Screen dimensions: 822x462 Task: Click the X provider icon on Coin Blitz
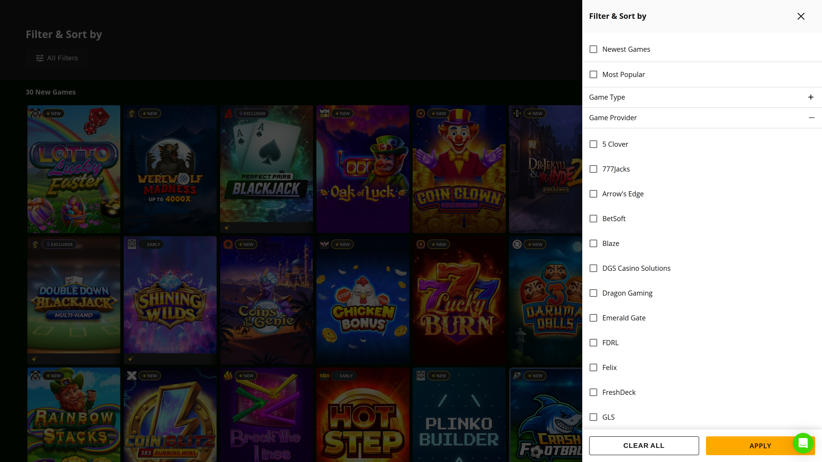coord(133,376)
